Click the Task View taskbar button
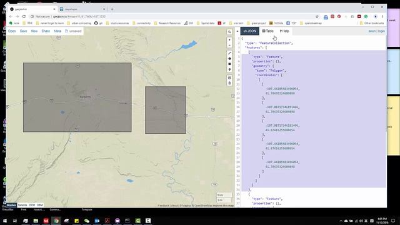The image size is (400, 225). coord(15,221)
